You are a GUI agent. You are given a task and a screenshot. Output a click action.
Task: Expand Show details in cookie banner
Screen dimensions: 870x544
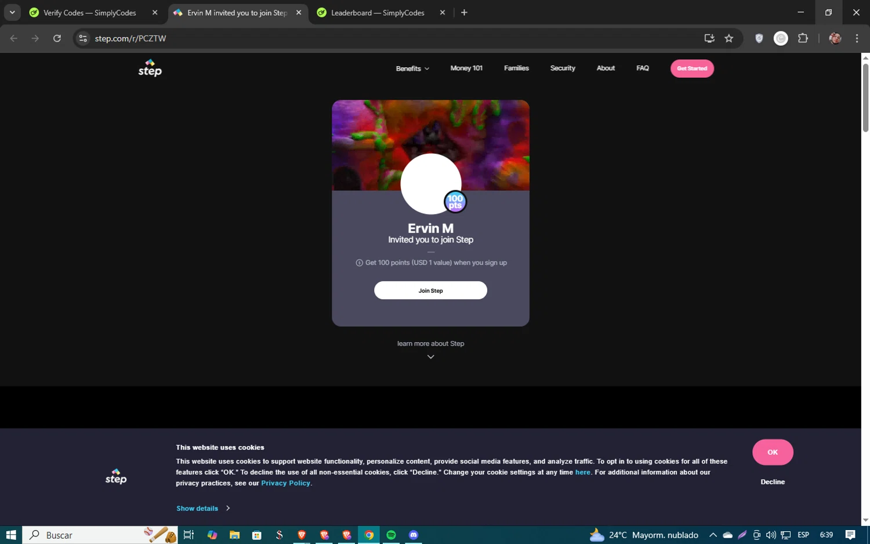point(203,508)
